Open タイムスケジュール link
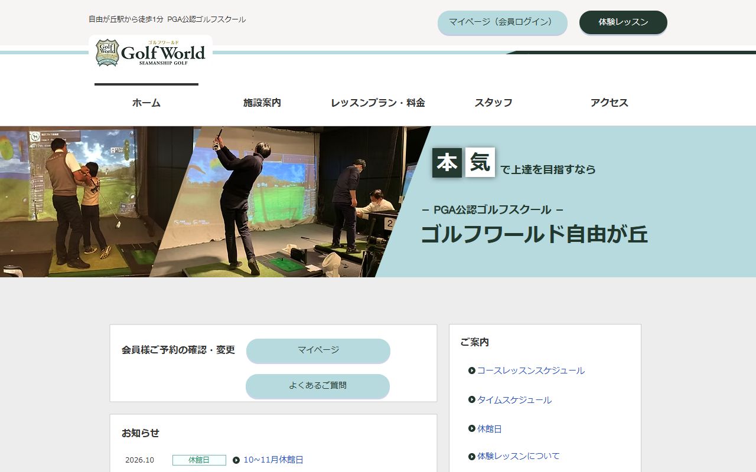Image resolution: width=756 pixels, height=472 pixels. click(514, 400)
